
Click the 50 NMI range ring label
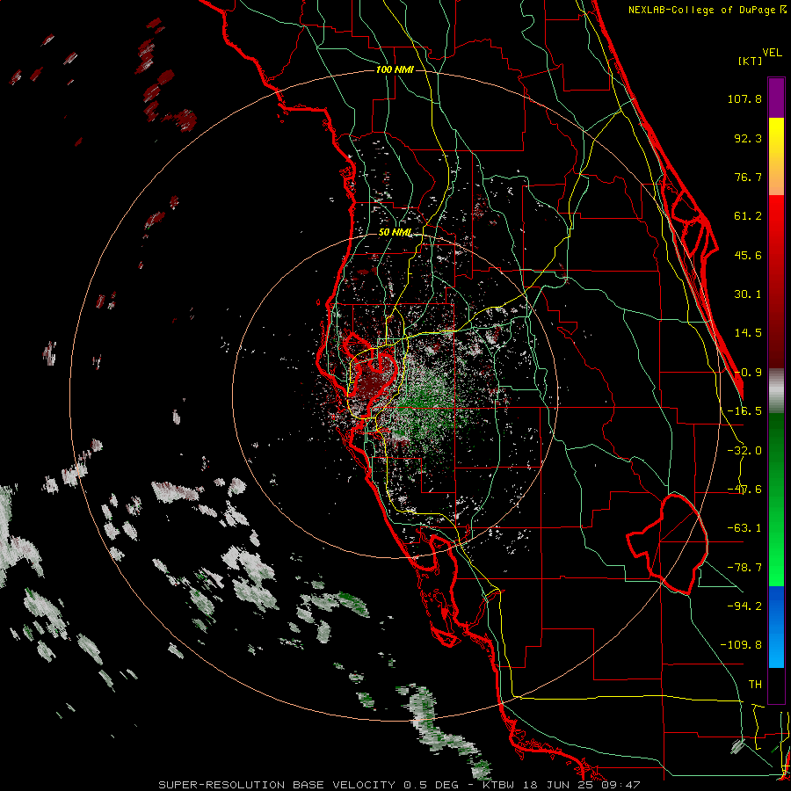pos(395,233)
